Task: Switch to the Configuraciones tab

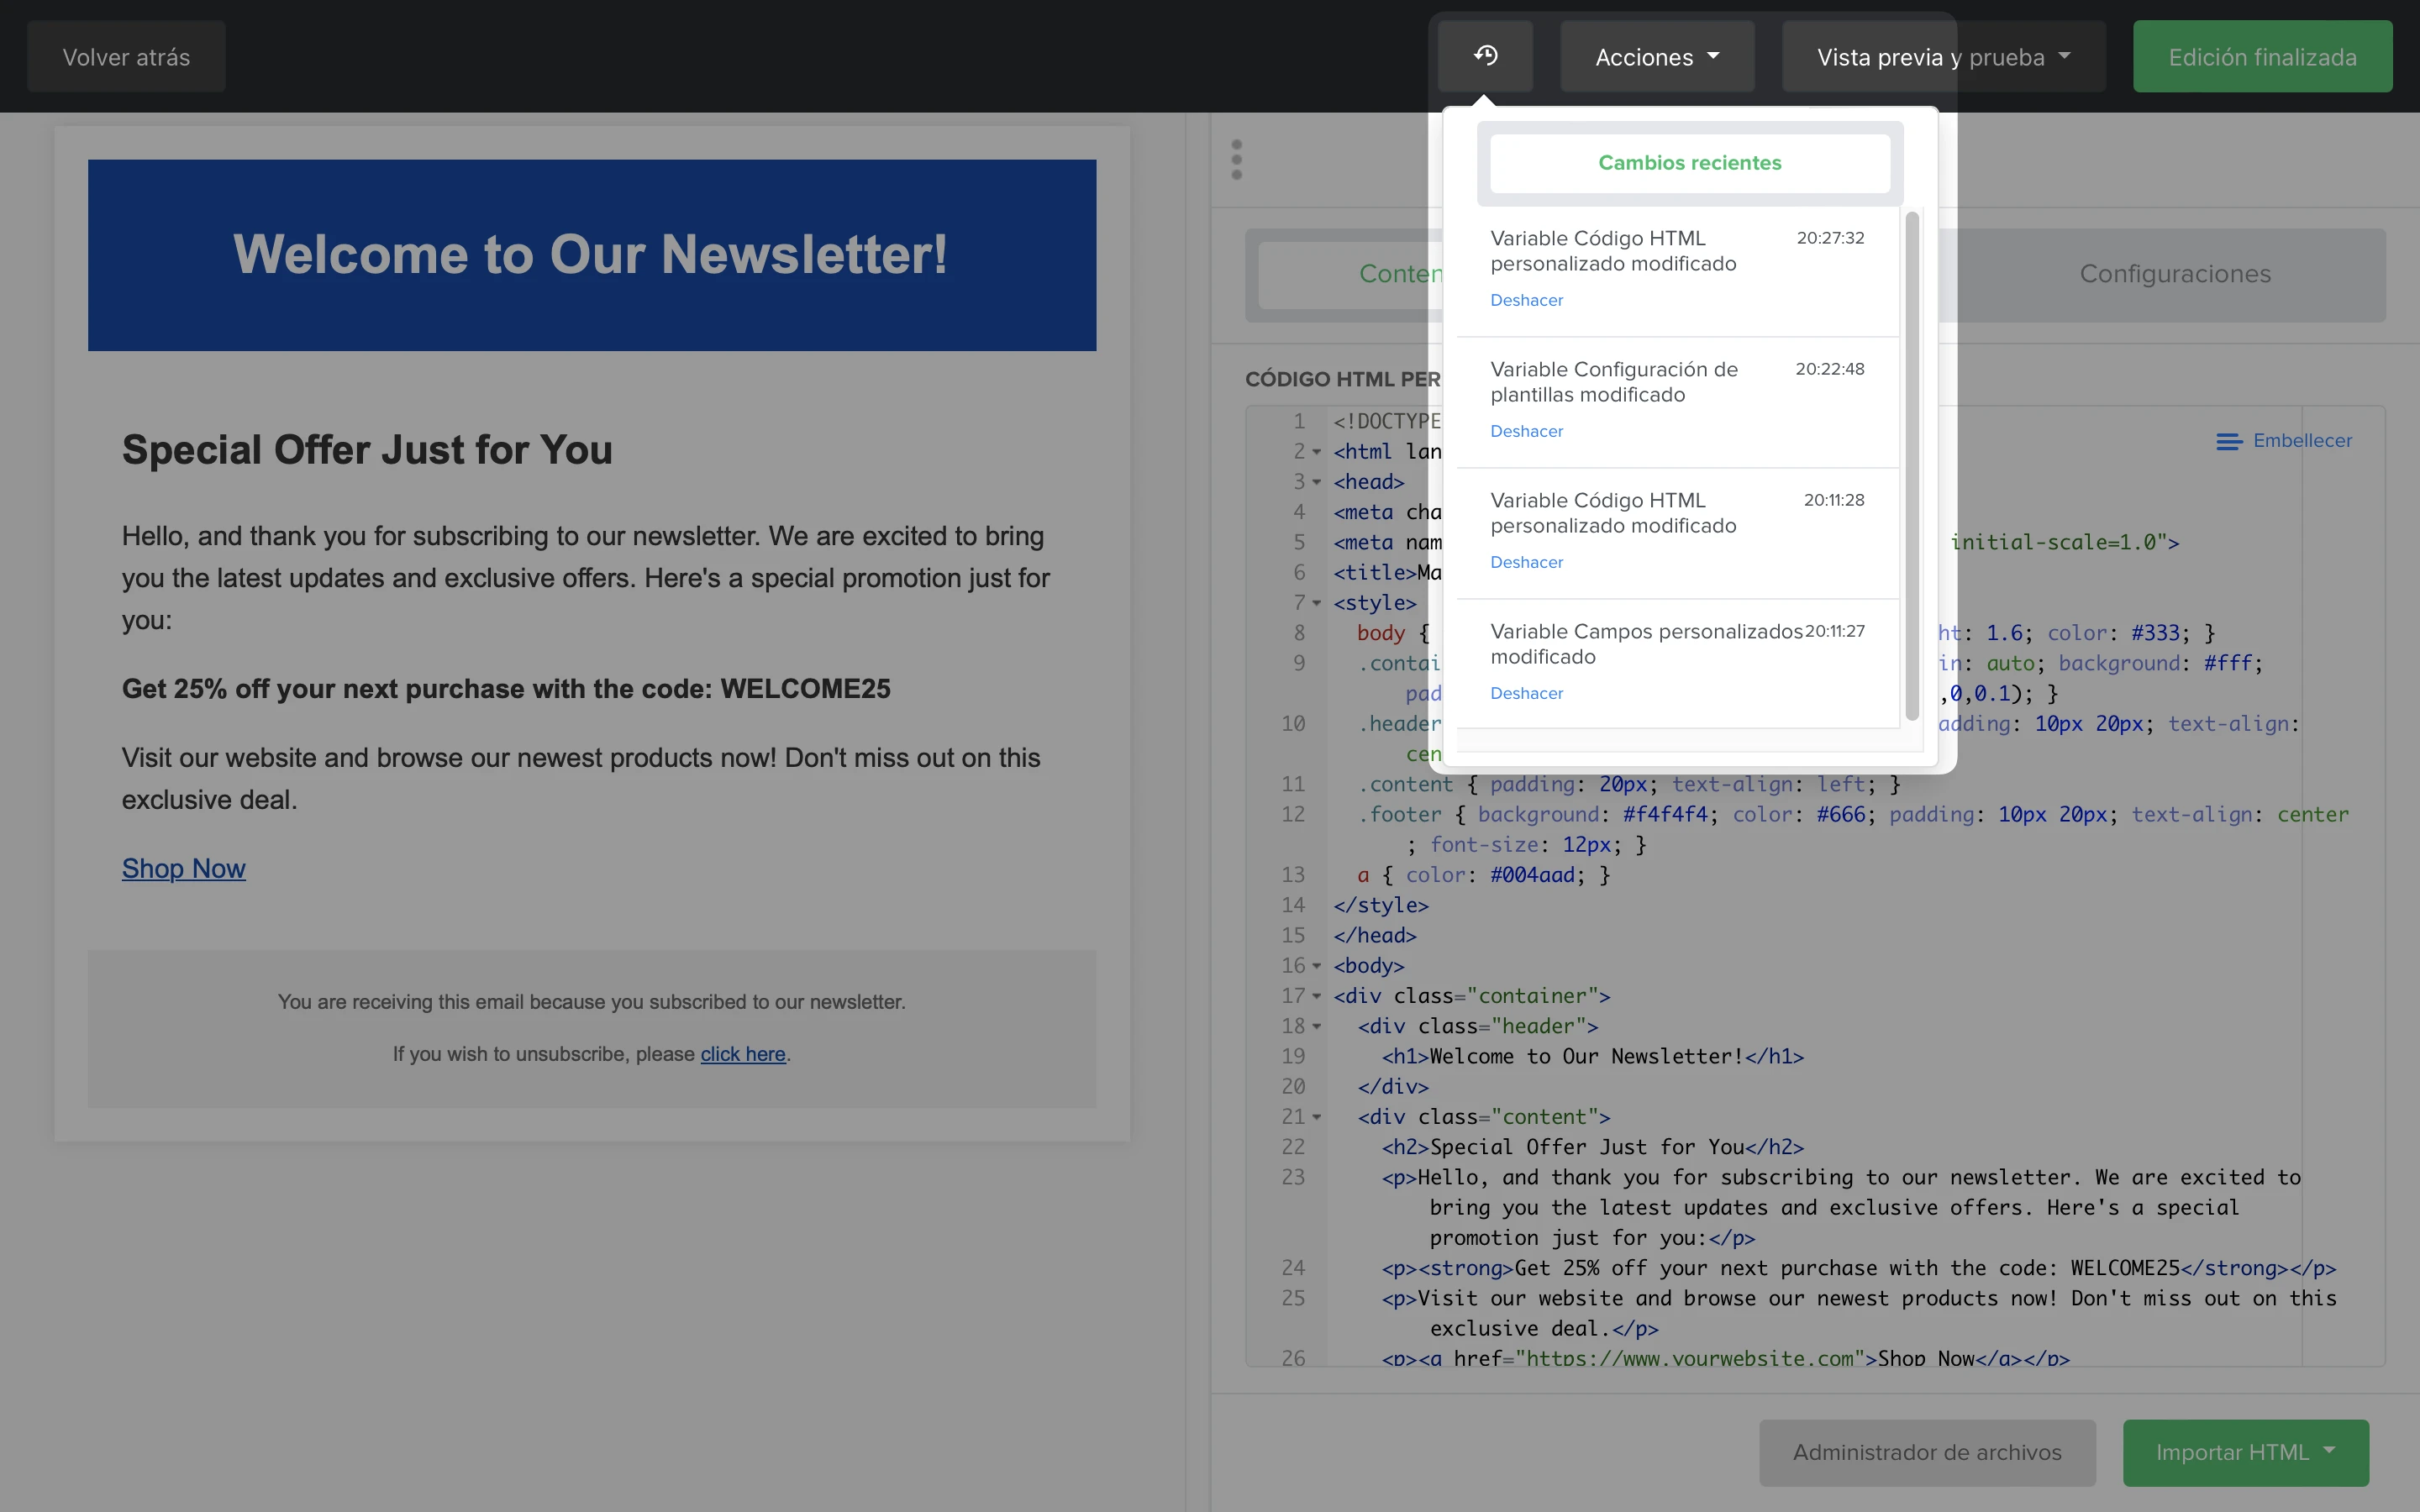Action: pos(2174,274)
